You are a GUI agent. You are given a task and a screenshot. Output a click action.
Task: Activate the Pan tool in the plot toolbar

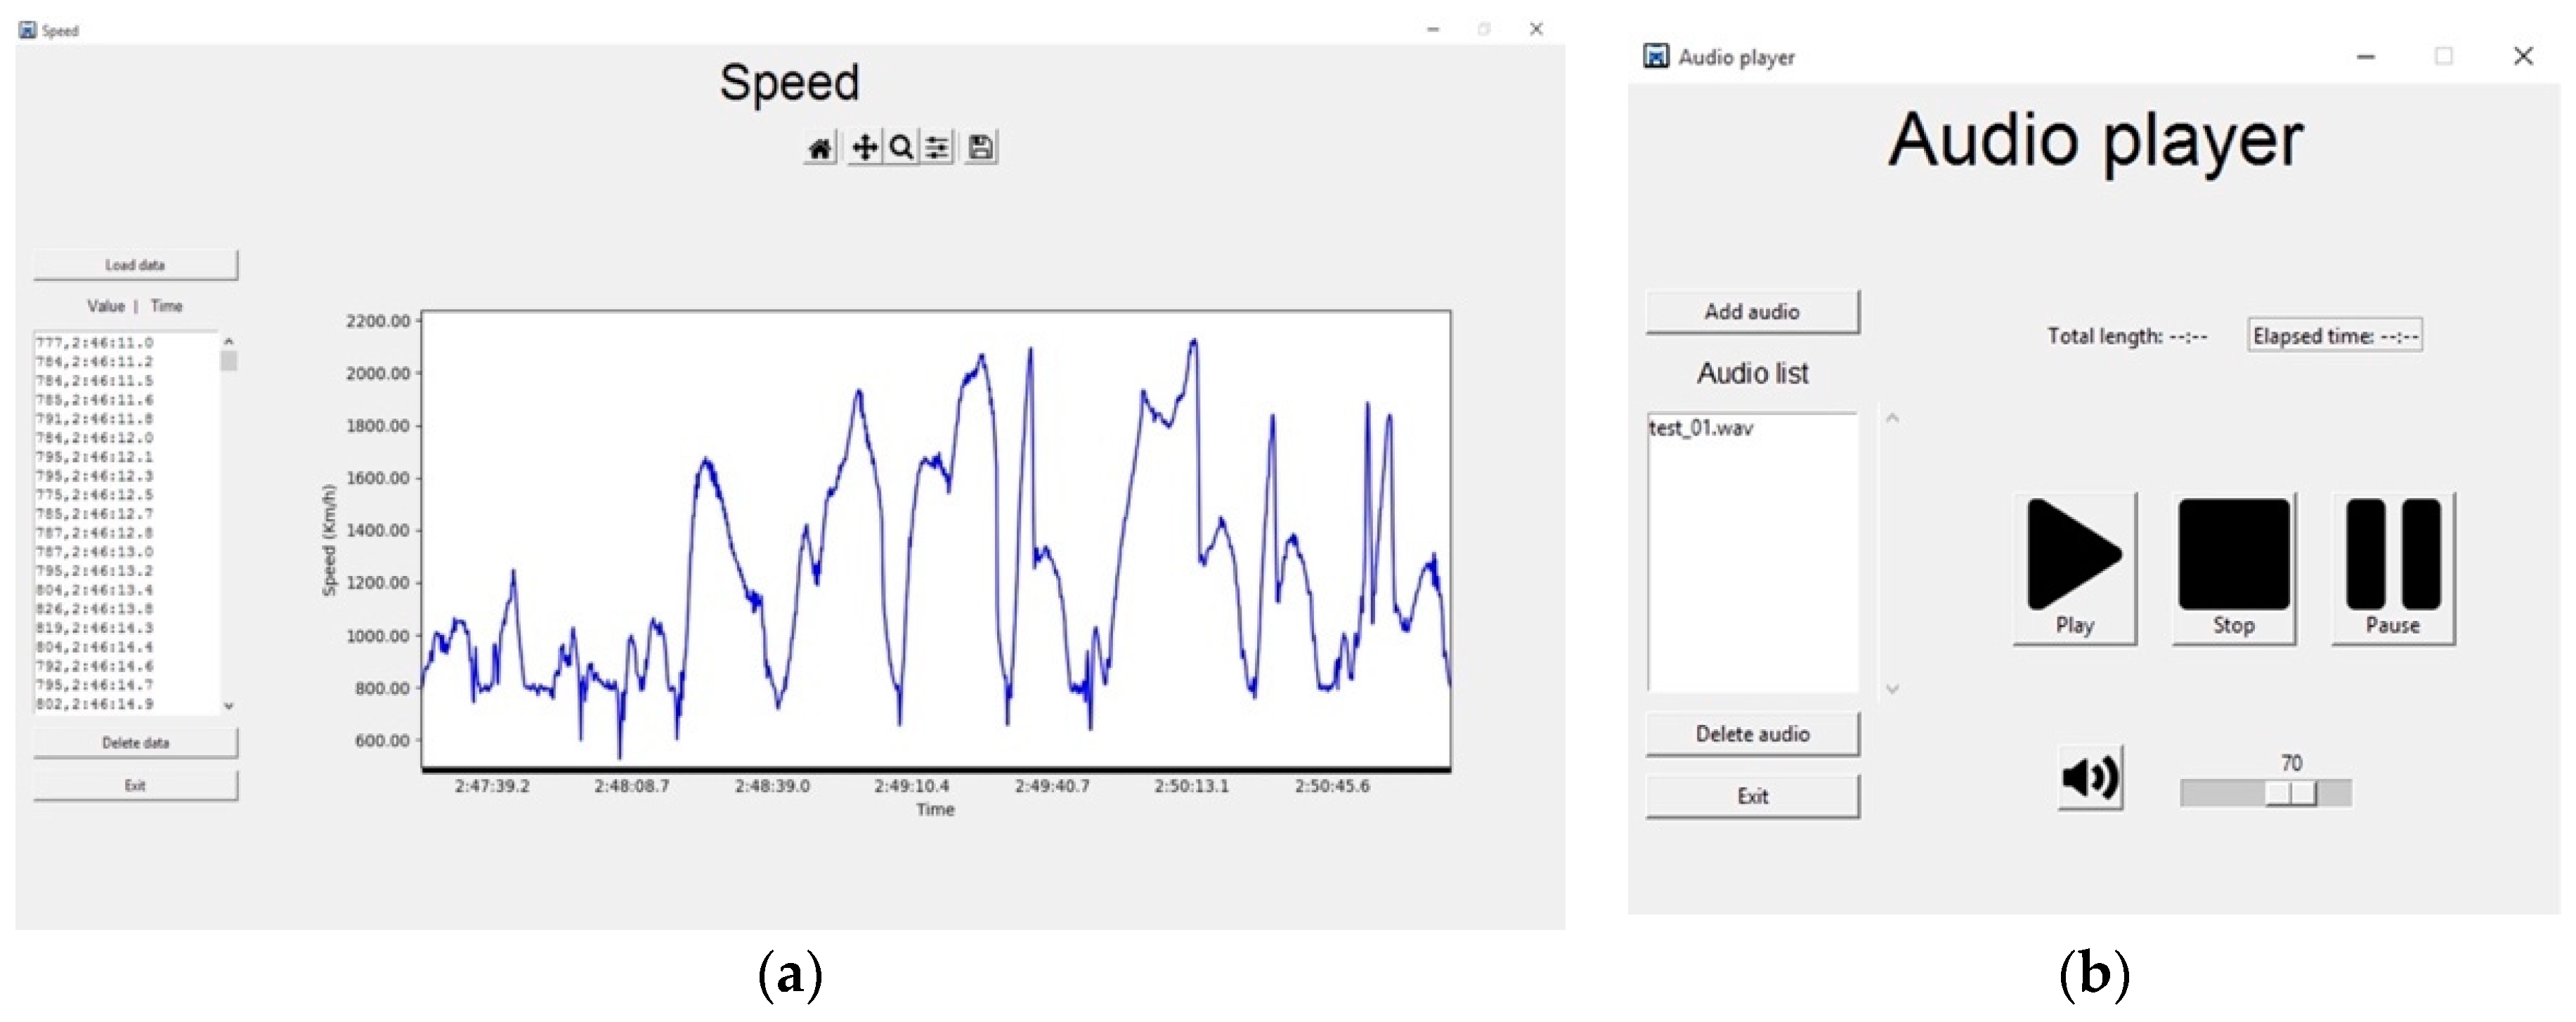click(864, 148)
